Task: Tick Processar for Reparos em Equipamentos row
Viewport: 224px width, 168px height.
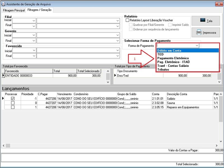Action: [13, 107]
